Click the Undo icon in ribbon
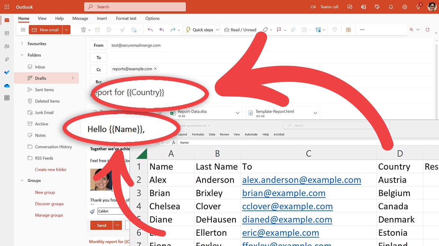Image resolution: width=439 pixels, height=246 pixels. (335, 30)
